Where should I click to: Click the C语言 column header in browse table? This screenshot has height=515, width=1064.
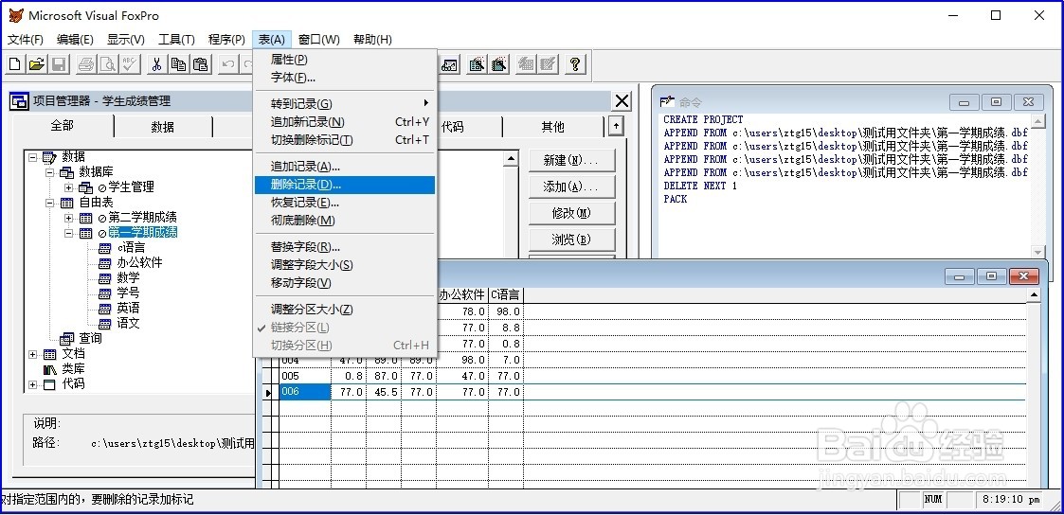(x=506, y=294)
